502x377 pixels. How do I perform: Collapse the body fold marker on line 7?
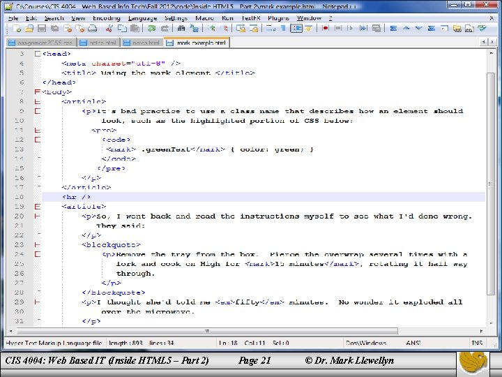click(38, 92)
